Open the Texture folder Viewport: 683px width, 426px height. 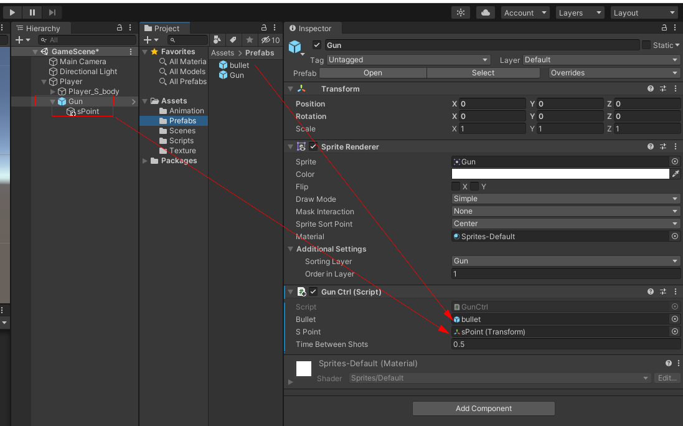pyautogui.click(x=182, y=151)
